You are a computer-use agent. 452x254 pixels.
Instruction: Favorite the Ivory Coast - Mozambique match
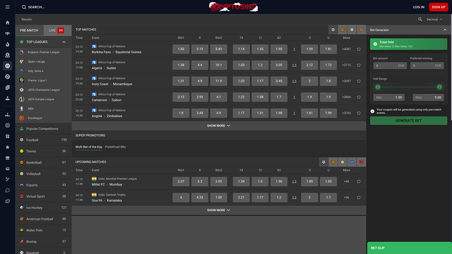pos(359,81)
